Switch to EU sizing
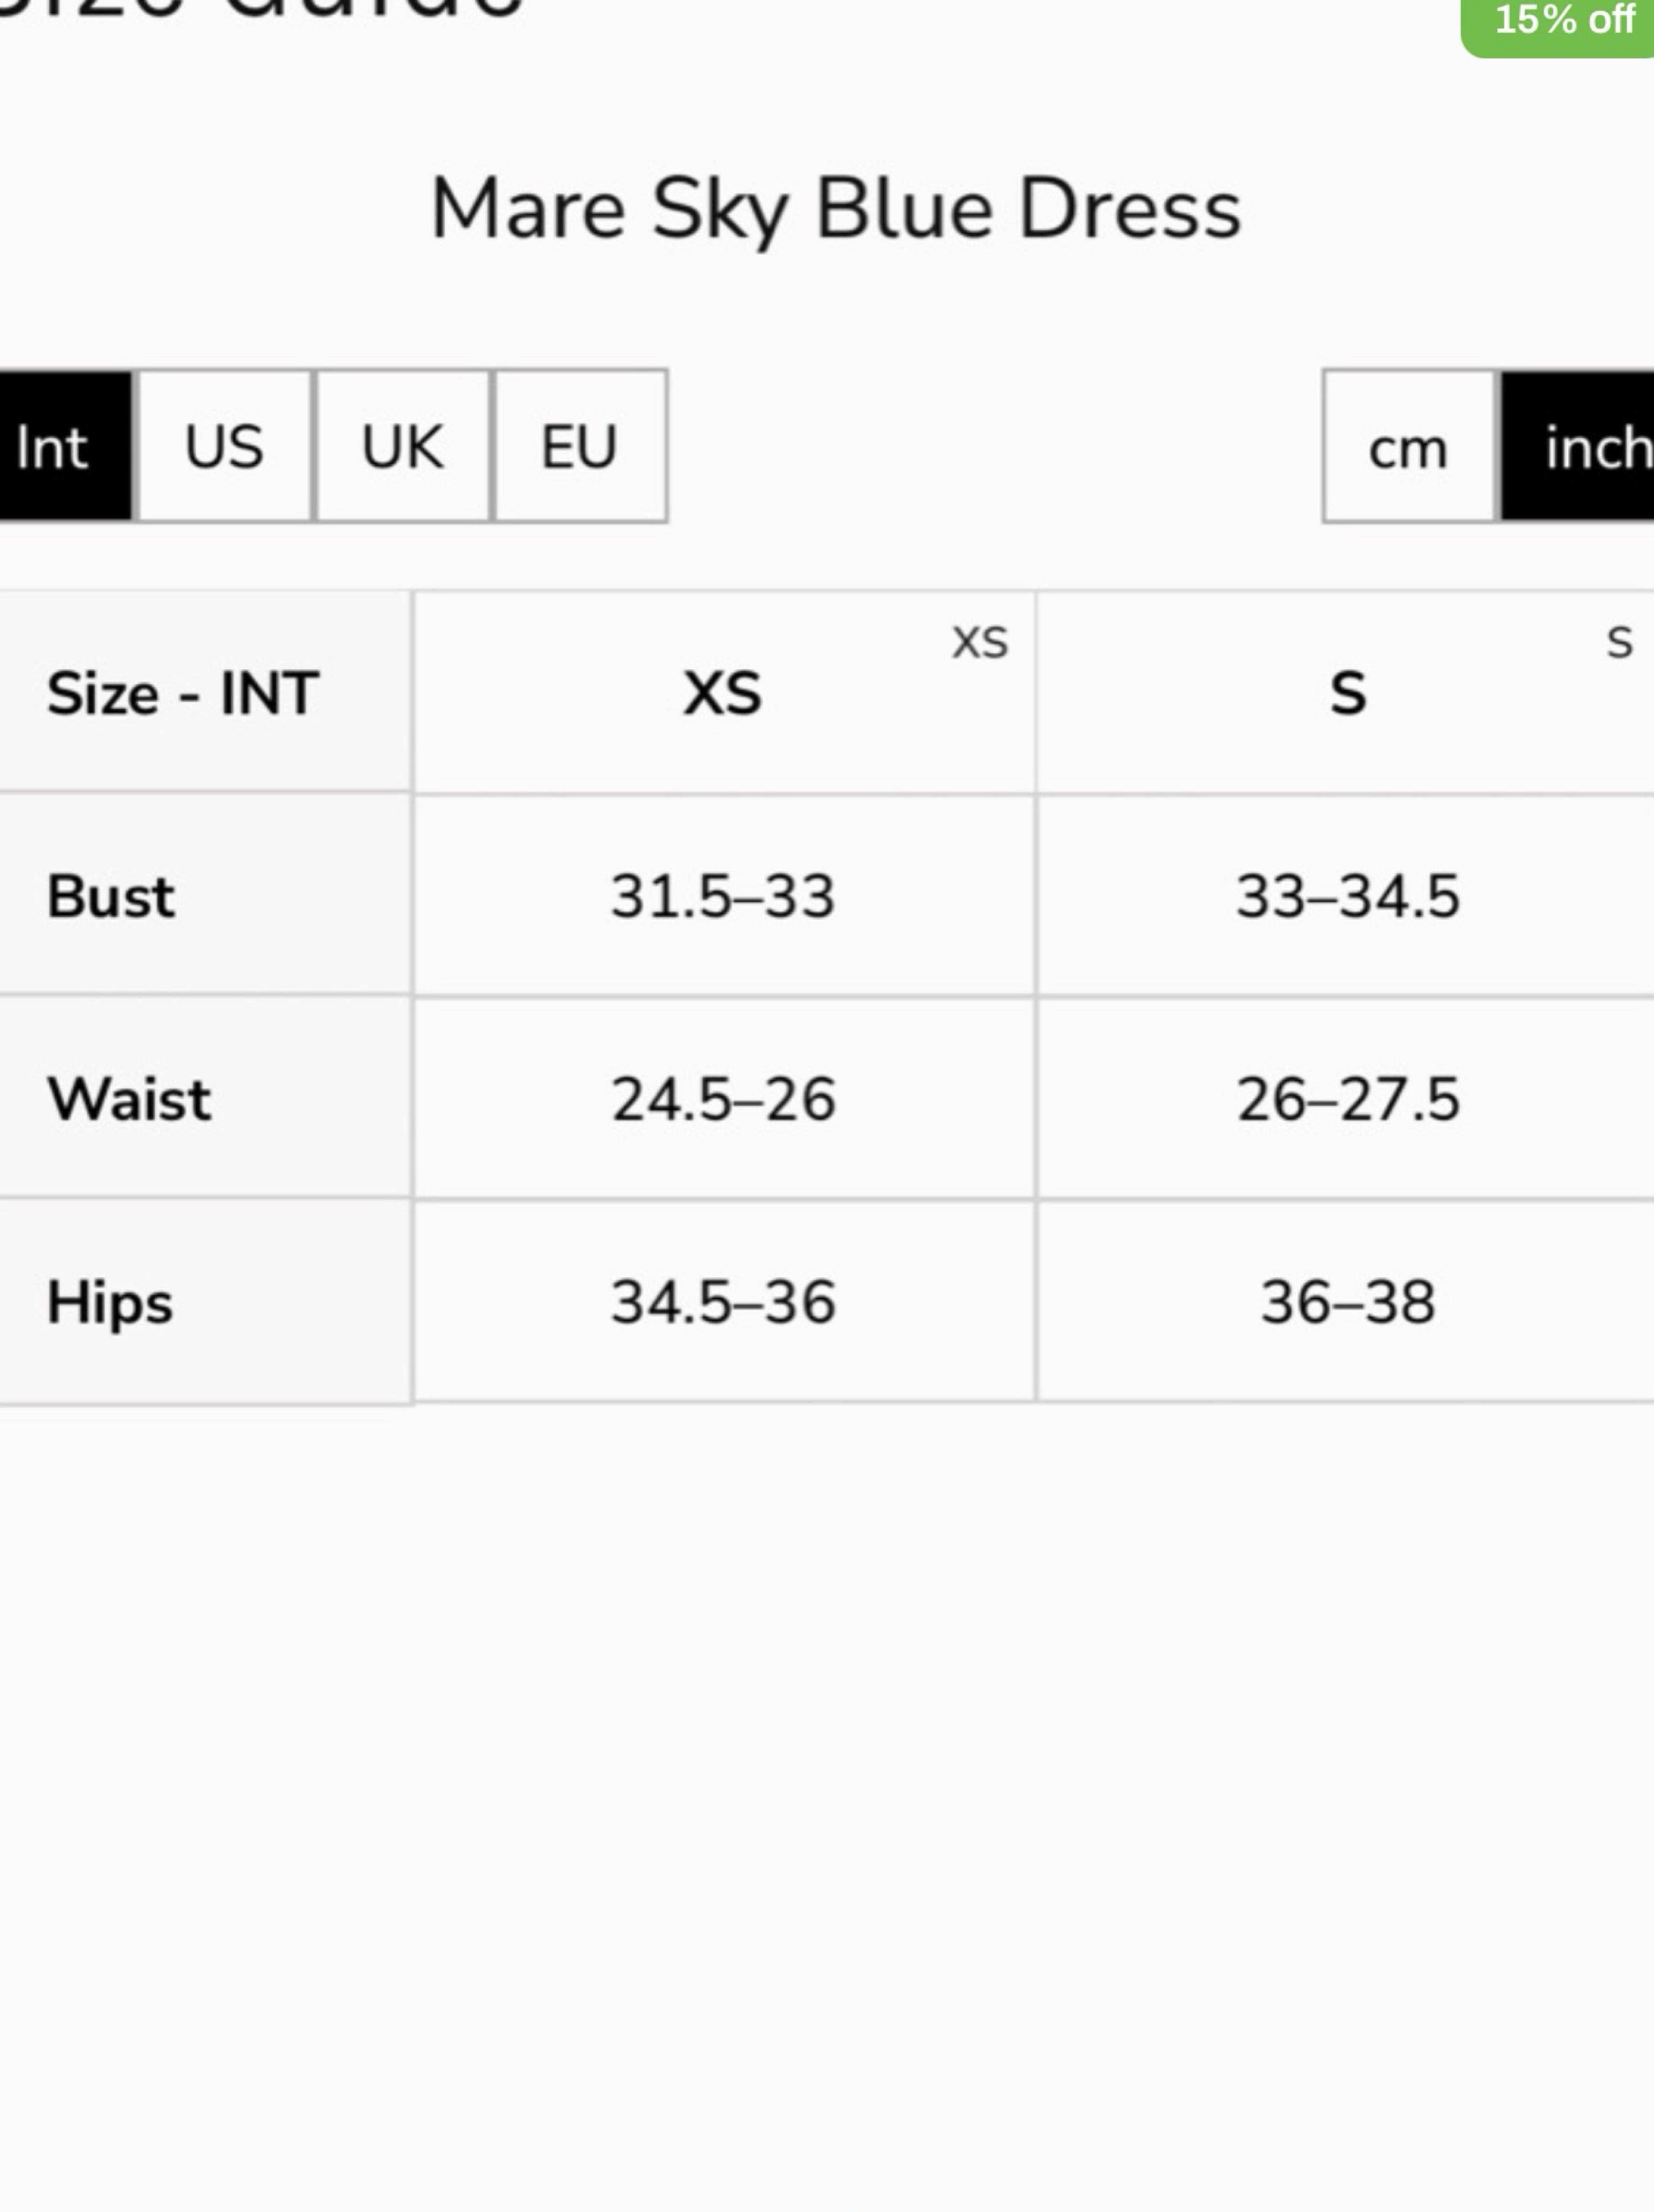Viewport: 1654px width, 2212px height. [x=580, y=446]
